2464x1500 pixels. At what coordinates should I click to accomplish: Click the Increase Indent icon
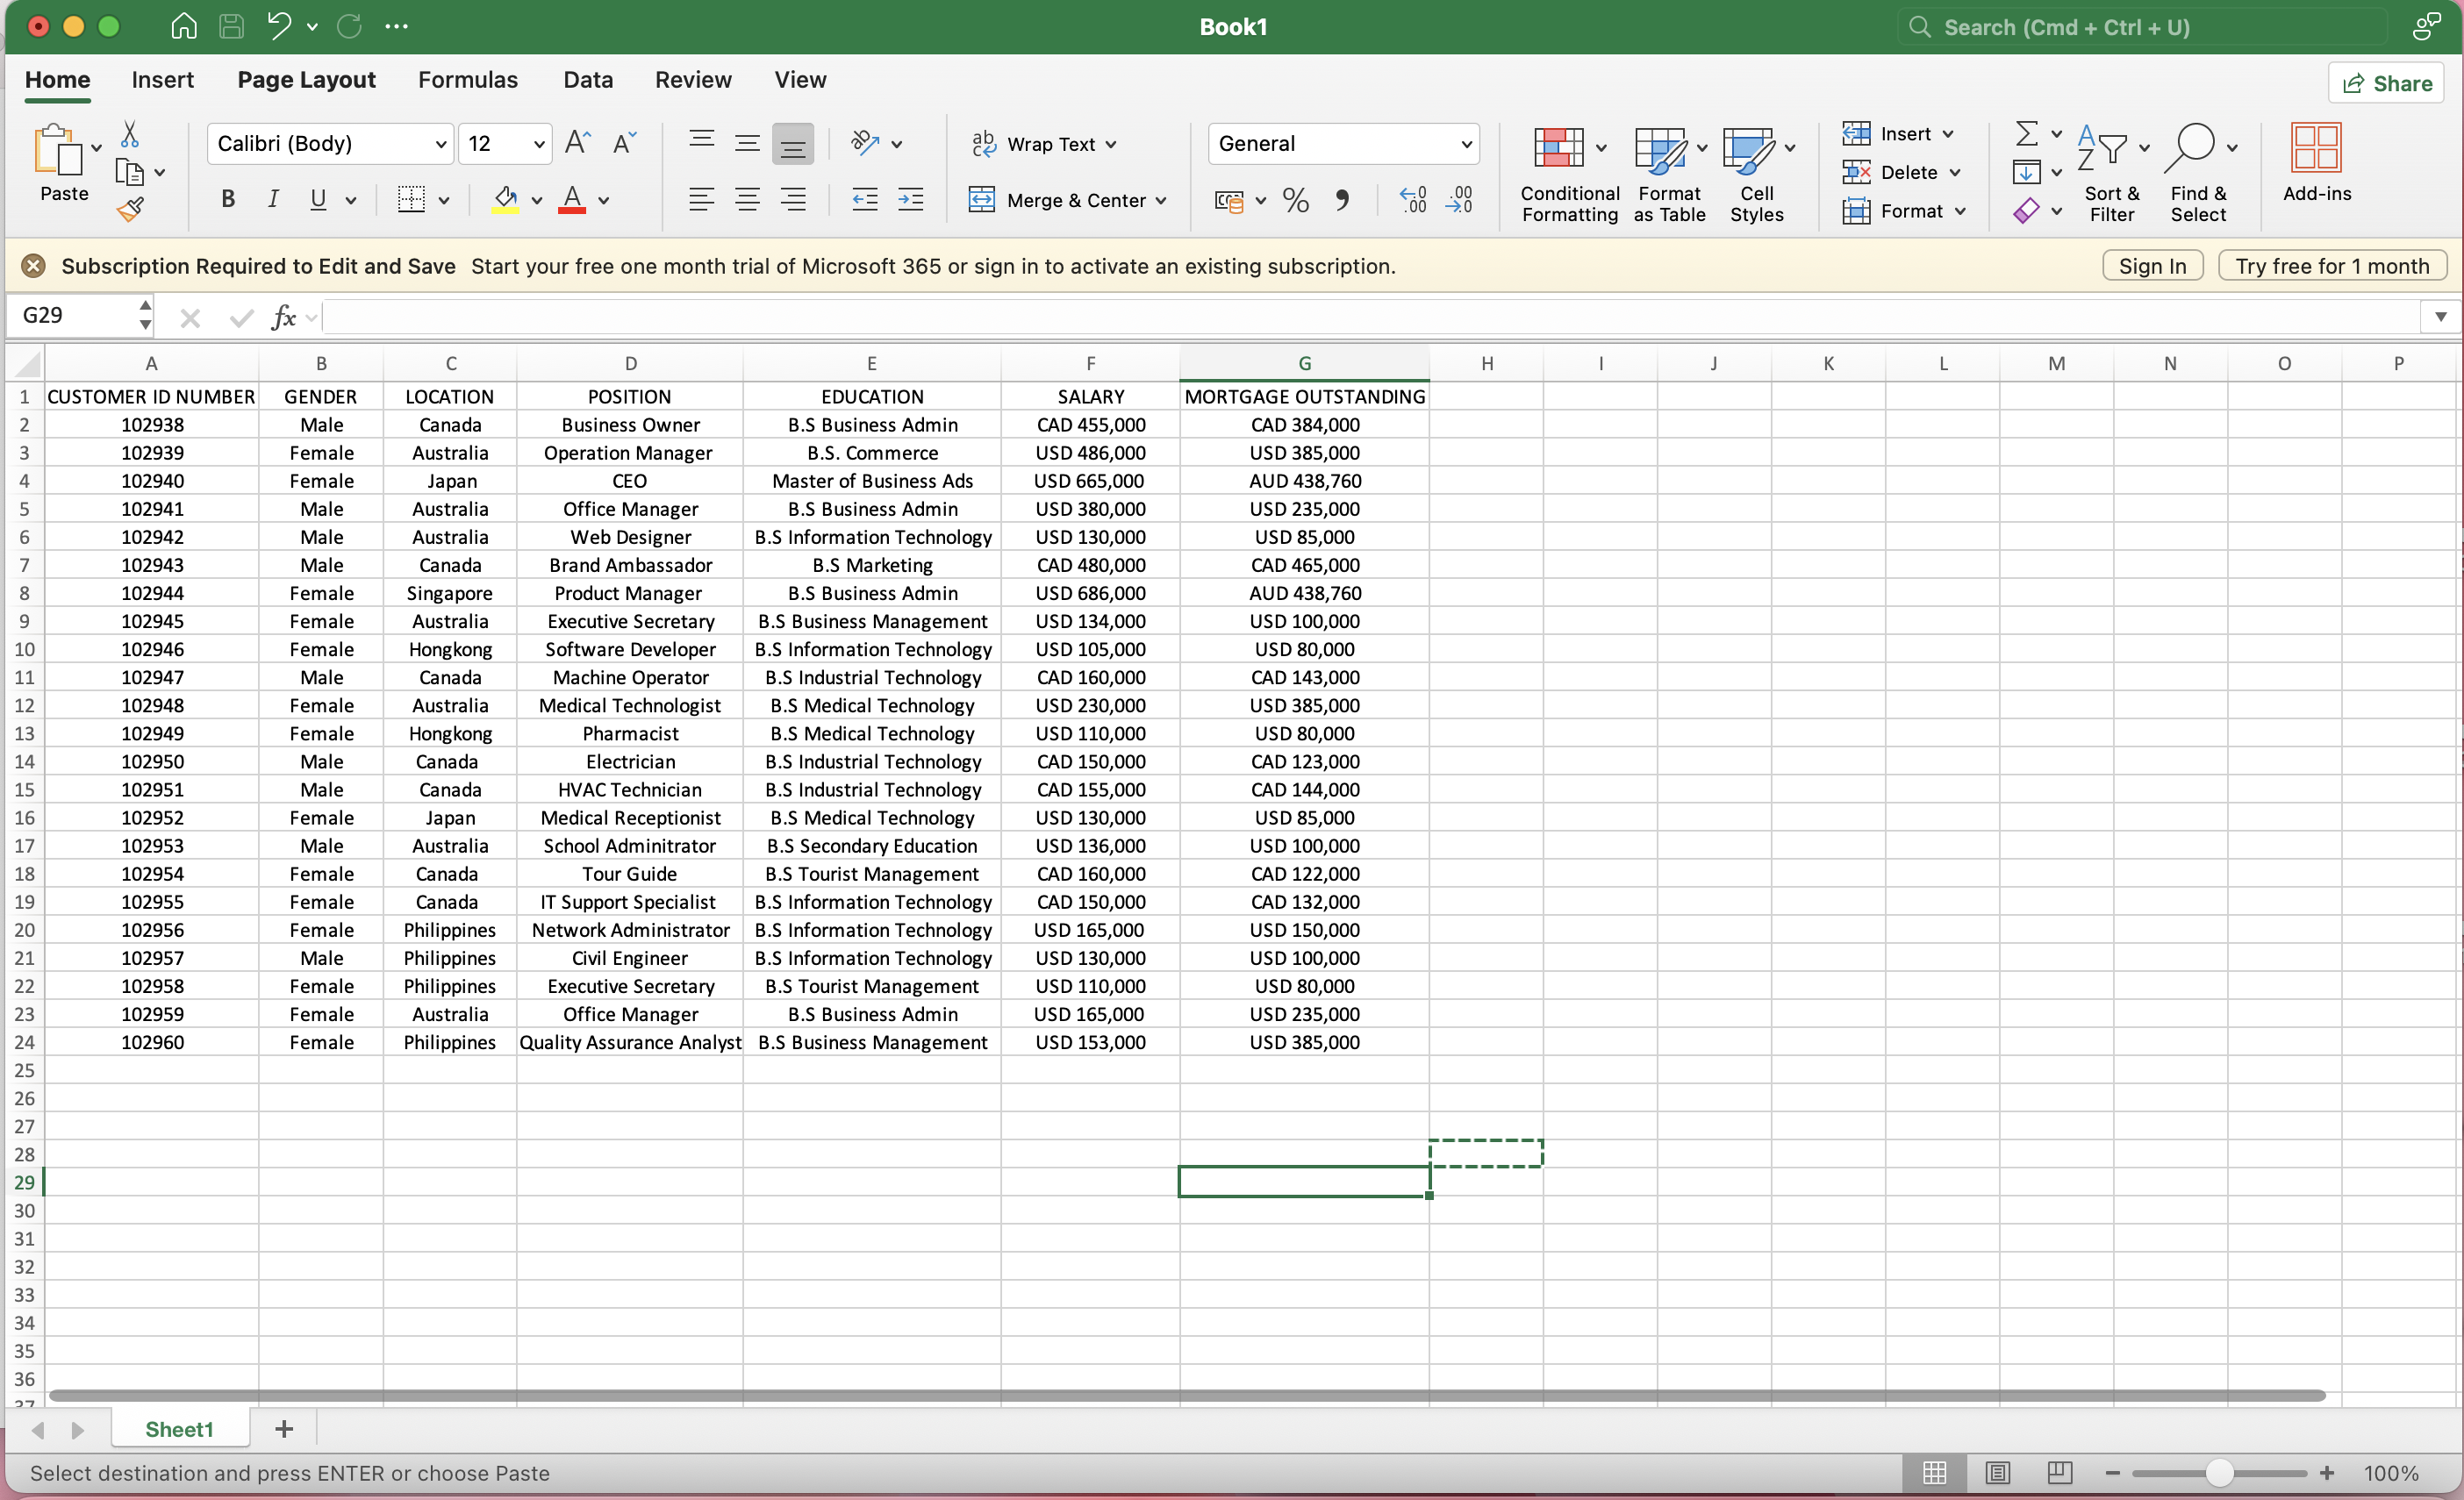[911, 200]
